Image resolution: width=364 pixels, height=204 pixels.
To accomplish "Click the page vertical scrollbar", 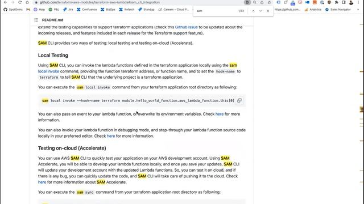I will (362, 109).
